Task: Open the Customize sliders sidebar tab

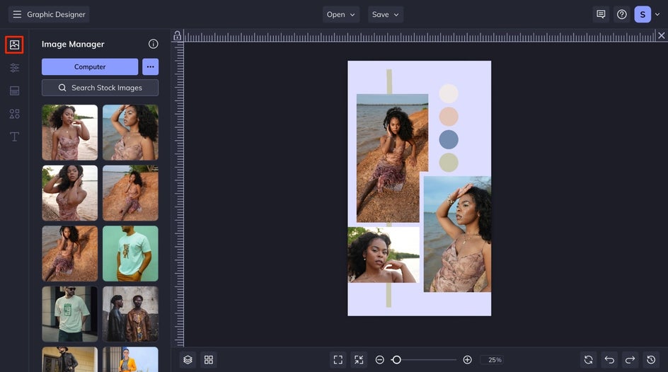Action: pyautogui.click(x=14, y=68)
